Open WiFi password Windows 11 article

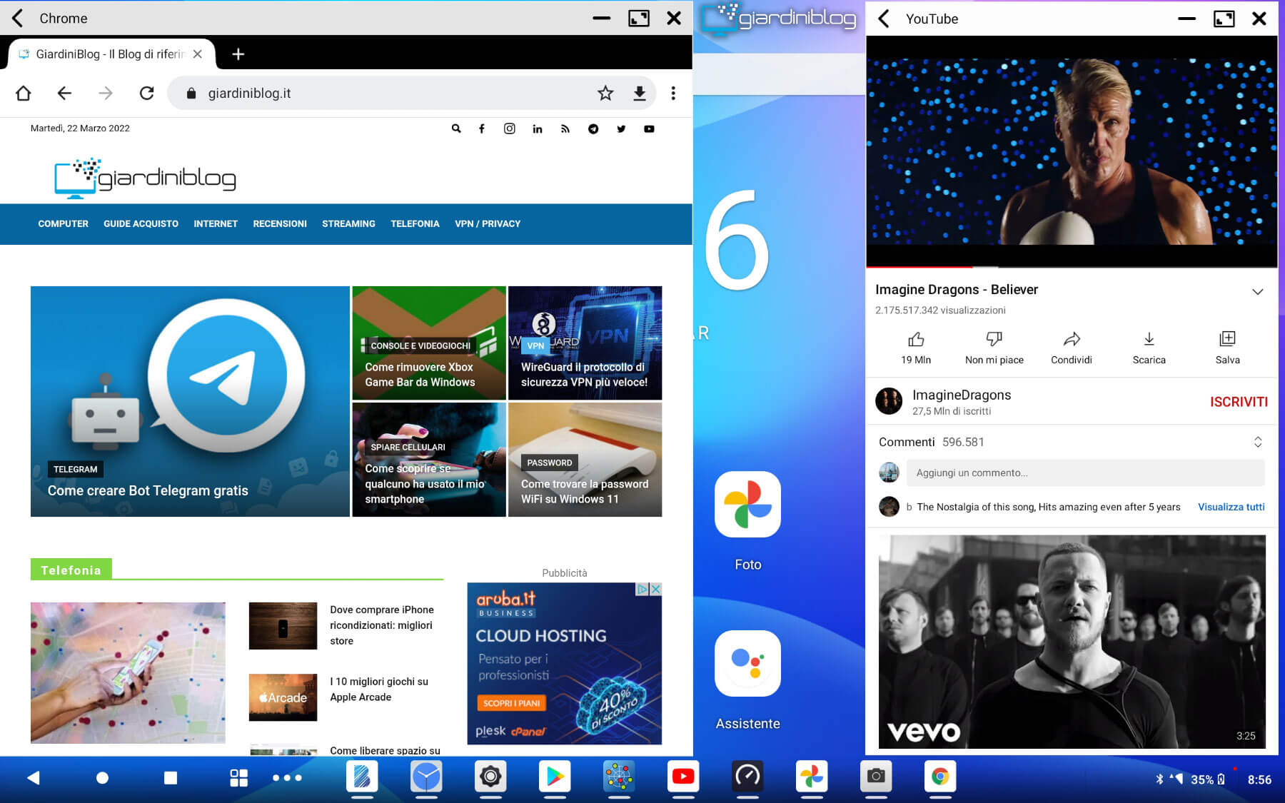point(585,460)
